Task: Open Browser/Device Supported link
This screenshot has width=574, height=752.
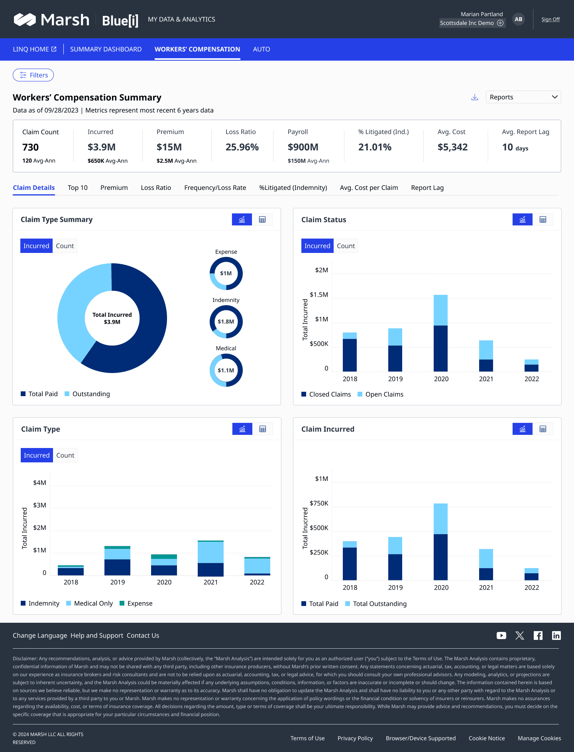Action: pyautogui.click(x=421, y=738)
